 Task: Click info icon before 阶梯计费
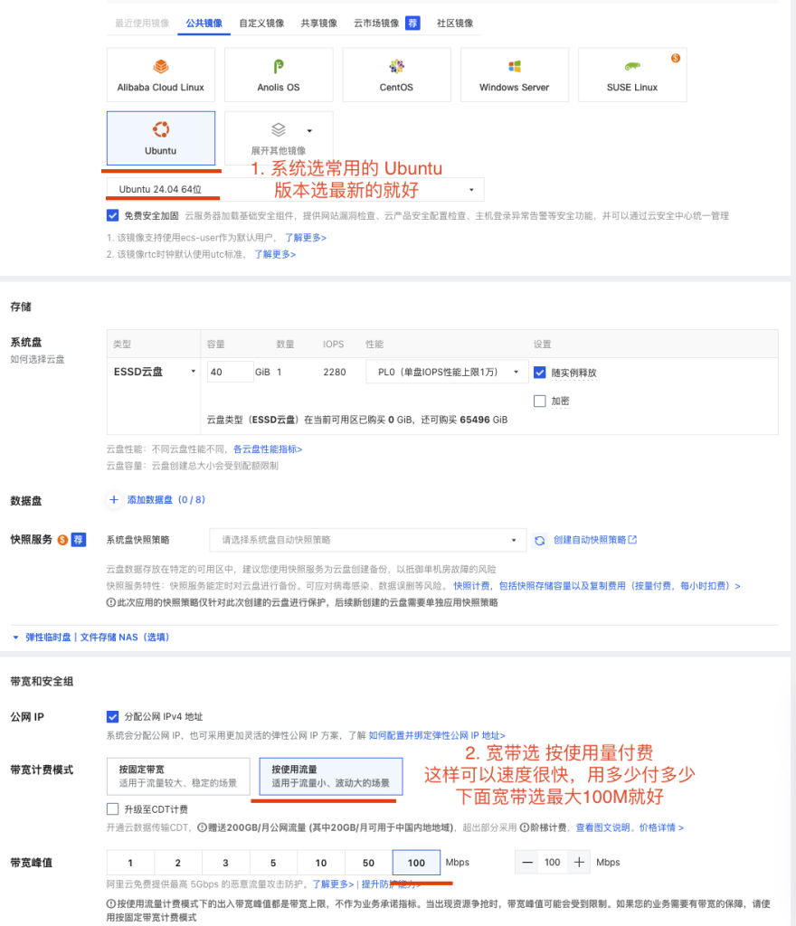coord(525,827)
